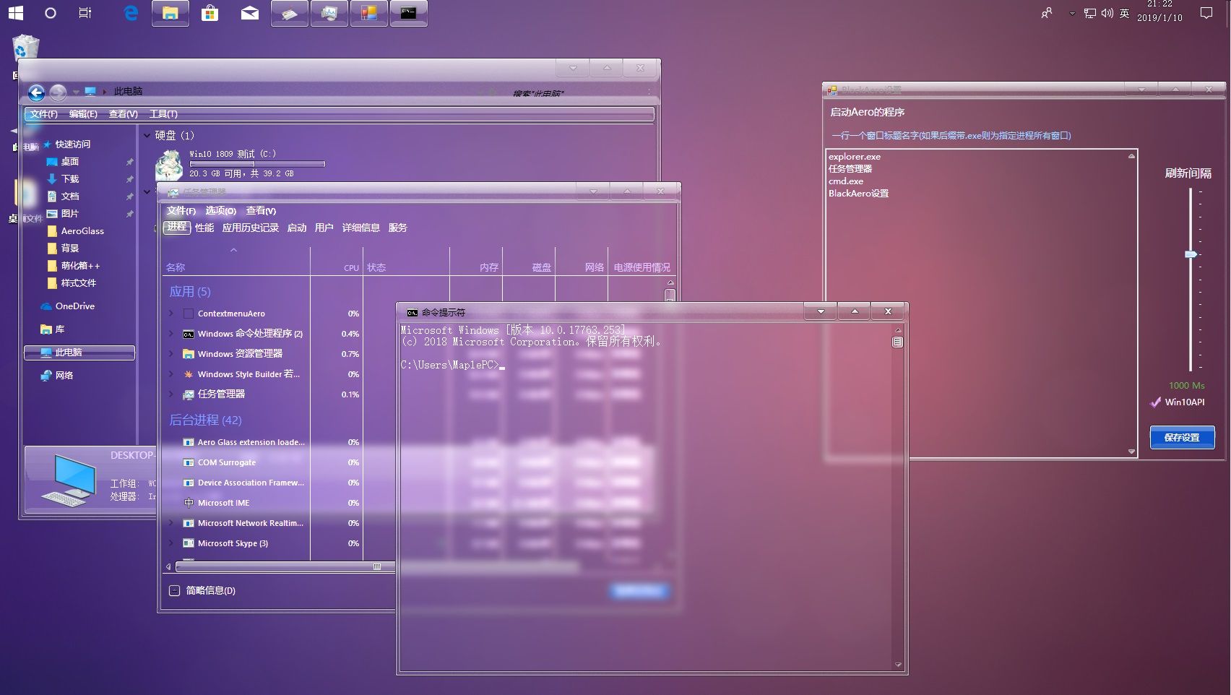This screenshot has height=695, width=1231.
Task: Click the clock date in the system tray
Action: click(x=1159, y=18)
